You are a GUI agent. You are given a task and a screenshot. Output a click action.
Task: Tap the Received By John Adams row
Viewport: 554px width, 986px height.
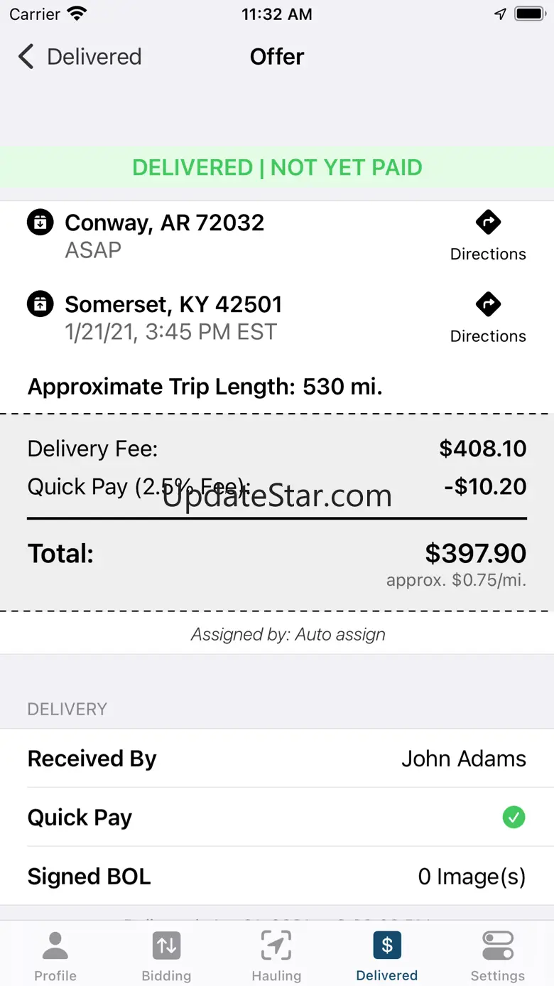[x=277, y=759]
